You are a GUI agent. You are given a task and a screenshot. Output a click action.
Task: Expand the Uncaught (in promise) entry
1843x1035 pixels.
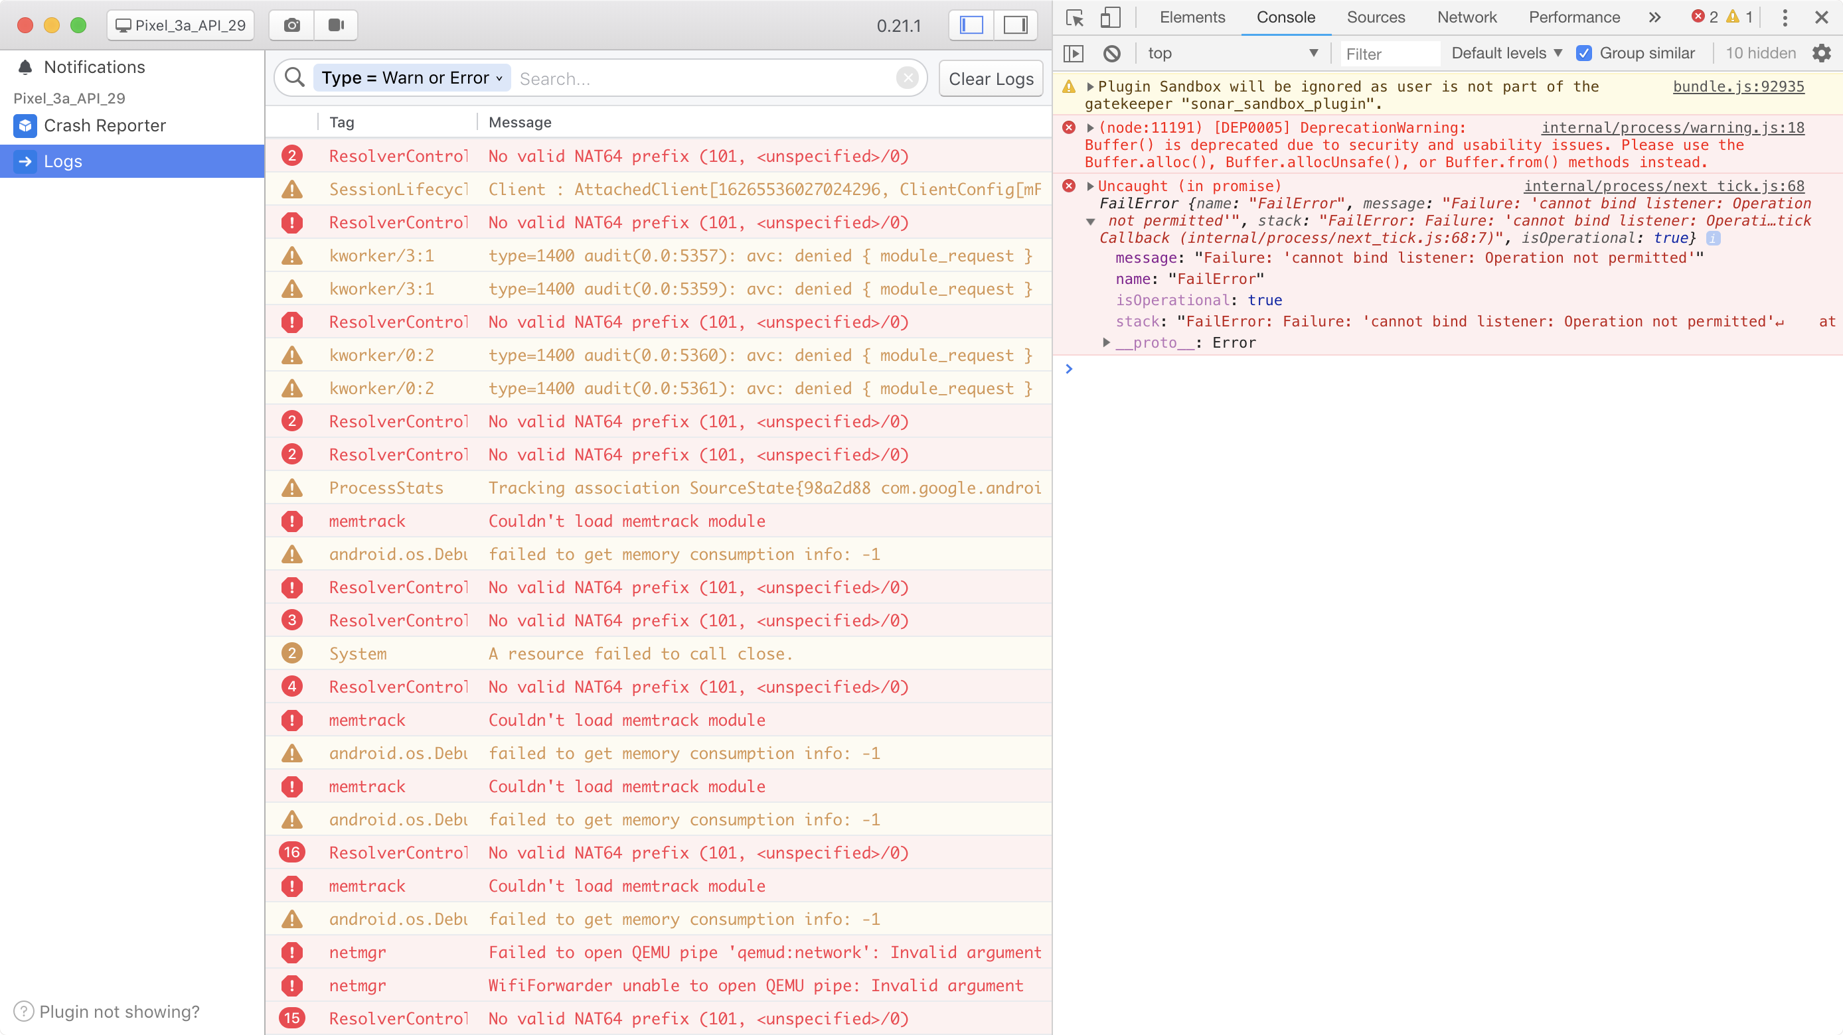(1090, 186)
